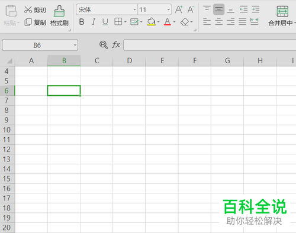
Task: Decrease font size with A- icon
Action: (191, 9)
